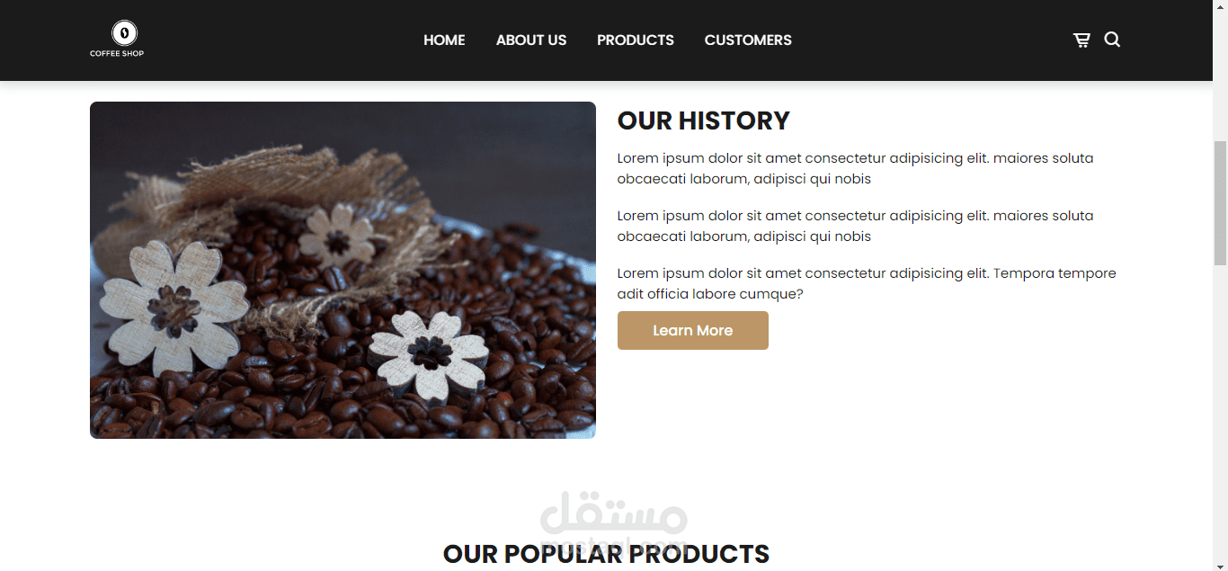
Task: Open the search magnifier icon
Action: tap(1112, 40)
